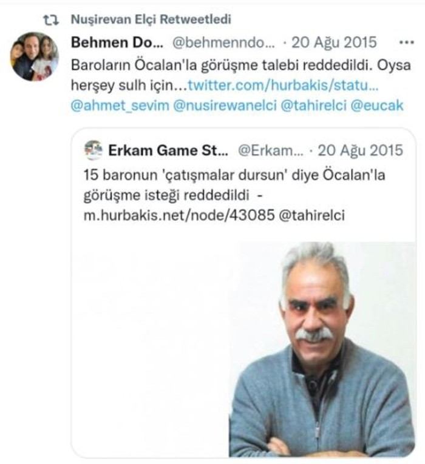This screenshot has height=464, width=425.
Task: Click the quoted tweet's 20 Ağu 2015 date
Action: coord(360,150)
